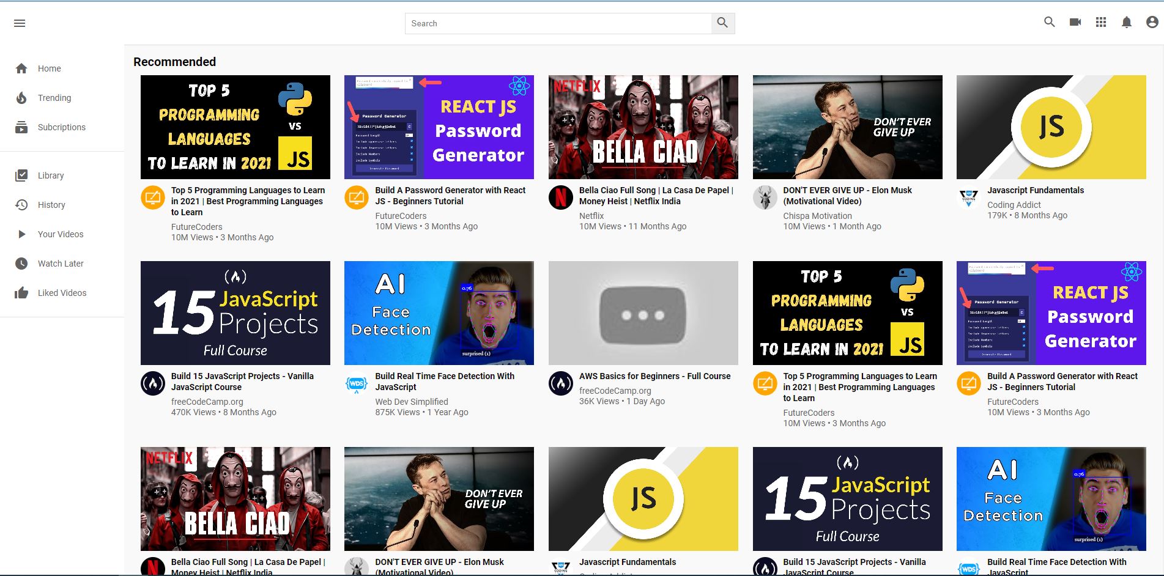Open the hamburger menu icon
The height and width of the screenshot is (576, 1164).
(20, 23)
